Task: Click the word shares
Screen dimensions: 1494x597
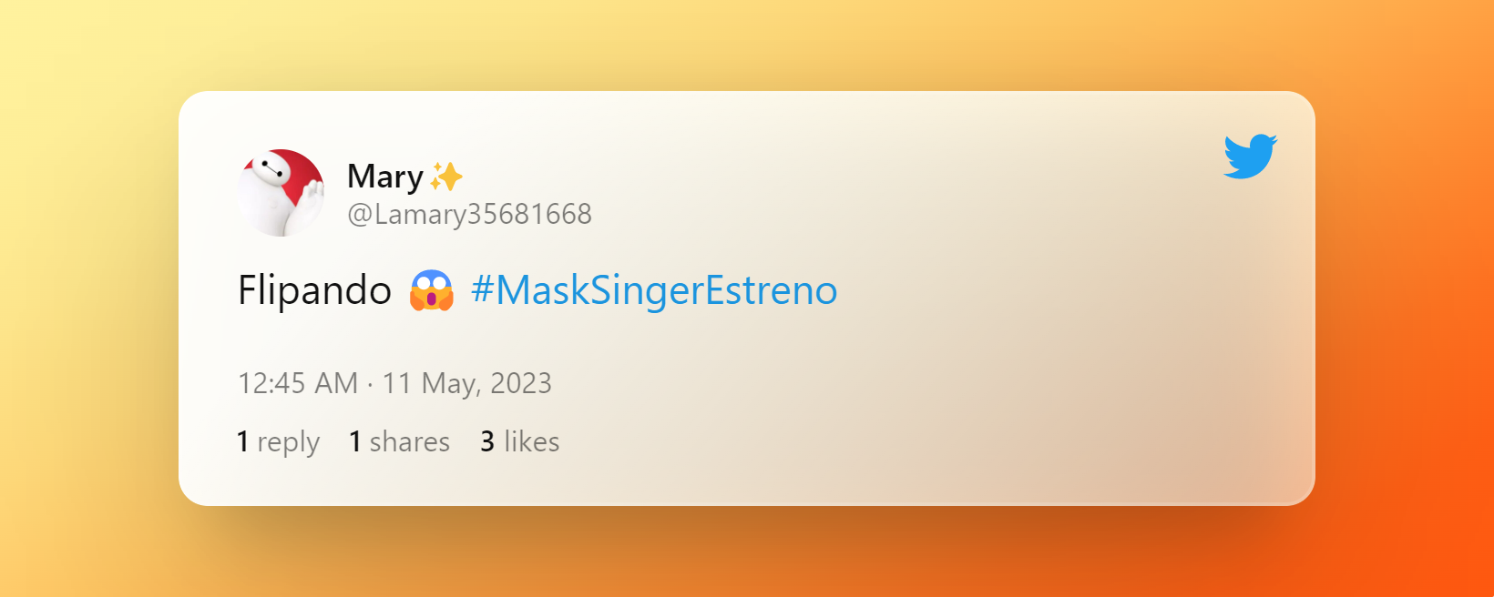Action: click(409, 441)
